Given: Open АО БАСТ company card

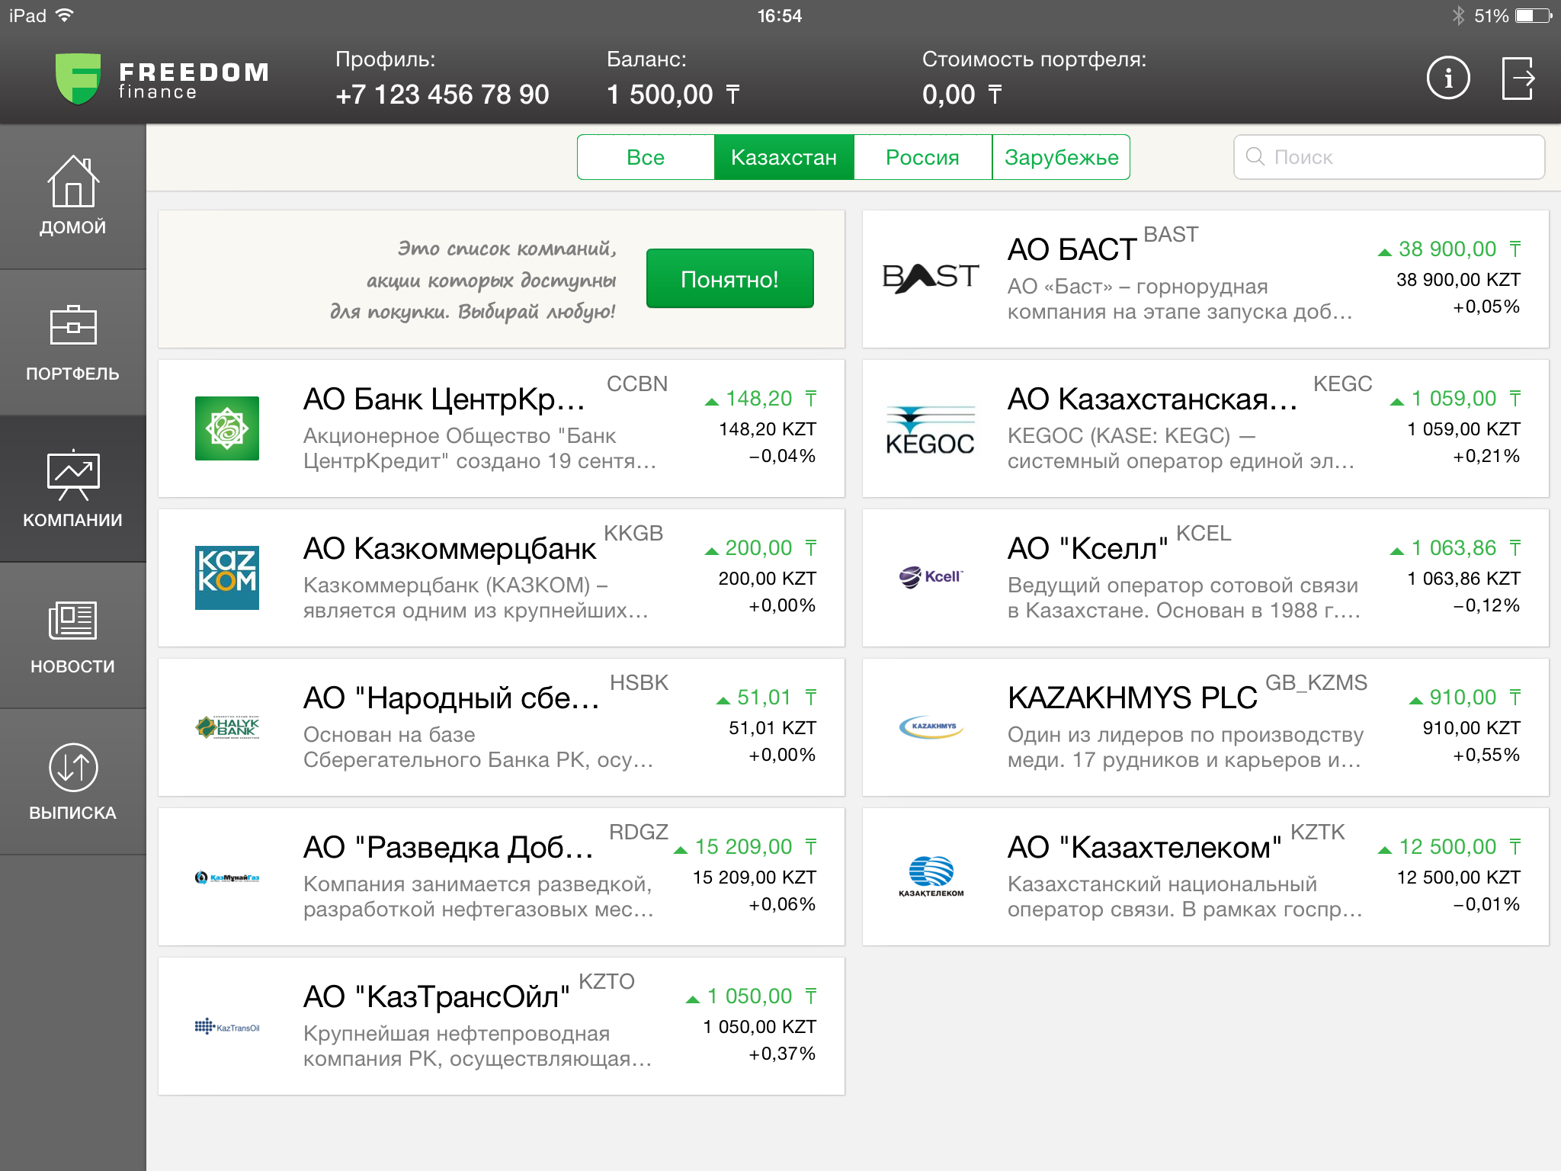Looking at the screenshot, I should 1205,279.
